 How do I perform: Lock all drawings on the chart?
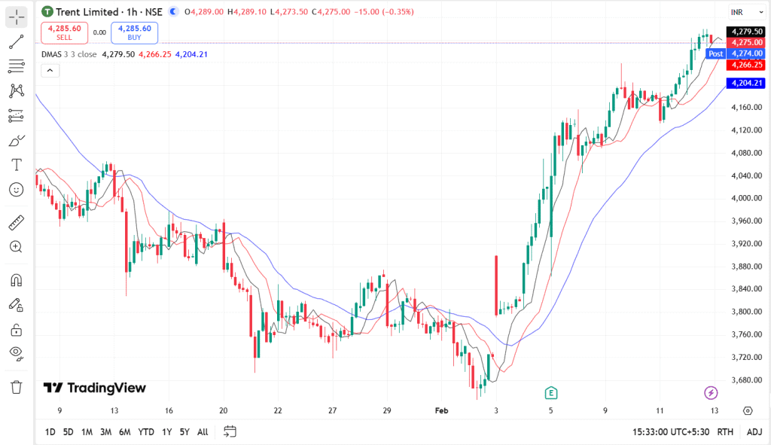pyautogui.click(x=15, y=329)
